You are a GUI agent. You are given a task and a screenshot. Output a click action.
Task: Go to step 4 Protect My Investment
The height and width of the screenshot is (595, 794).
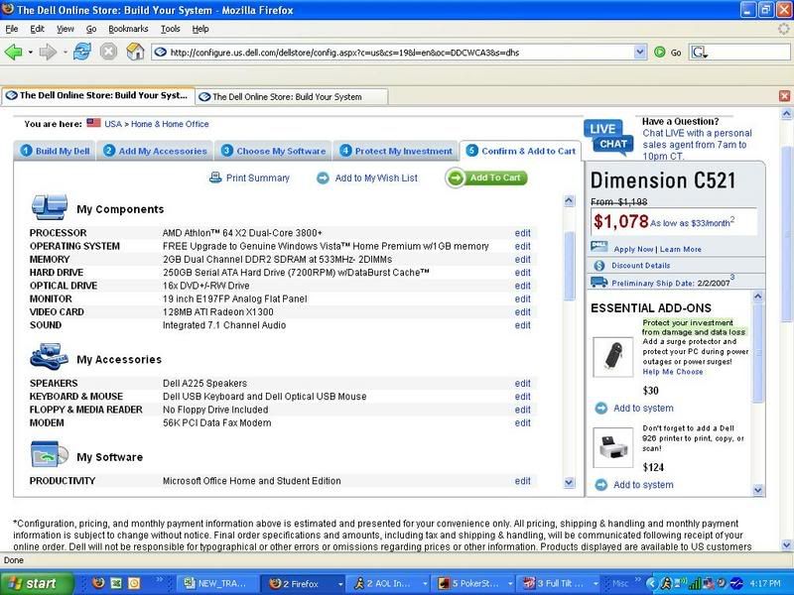[x=395, y=151]
